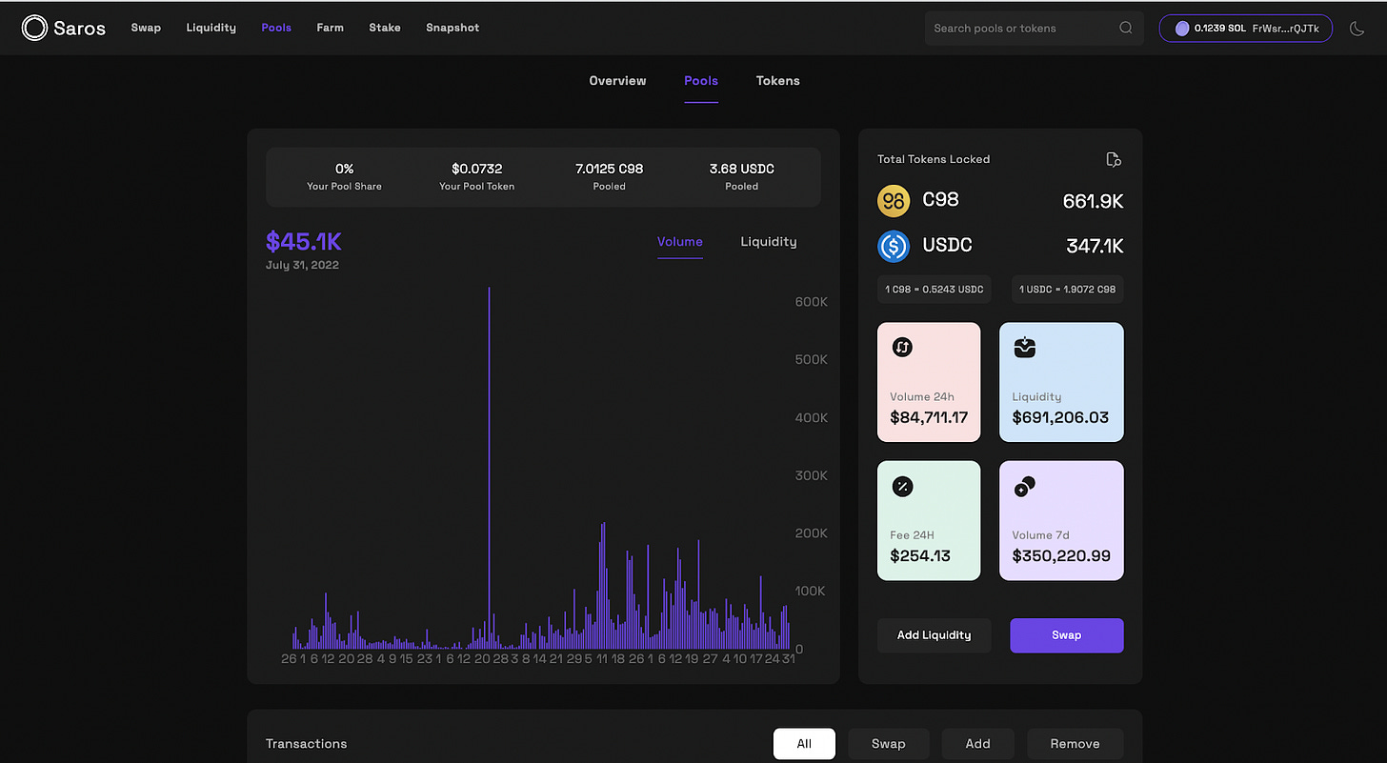Click the Liquidity blue card
The height and width of the screenshot is (763, 1387).
[x=1061, y=382]
